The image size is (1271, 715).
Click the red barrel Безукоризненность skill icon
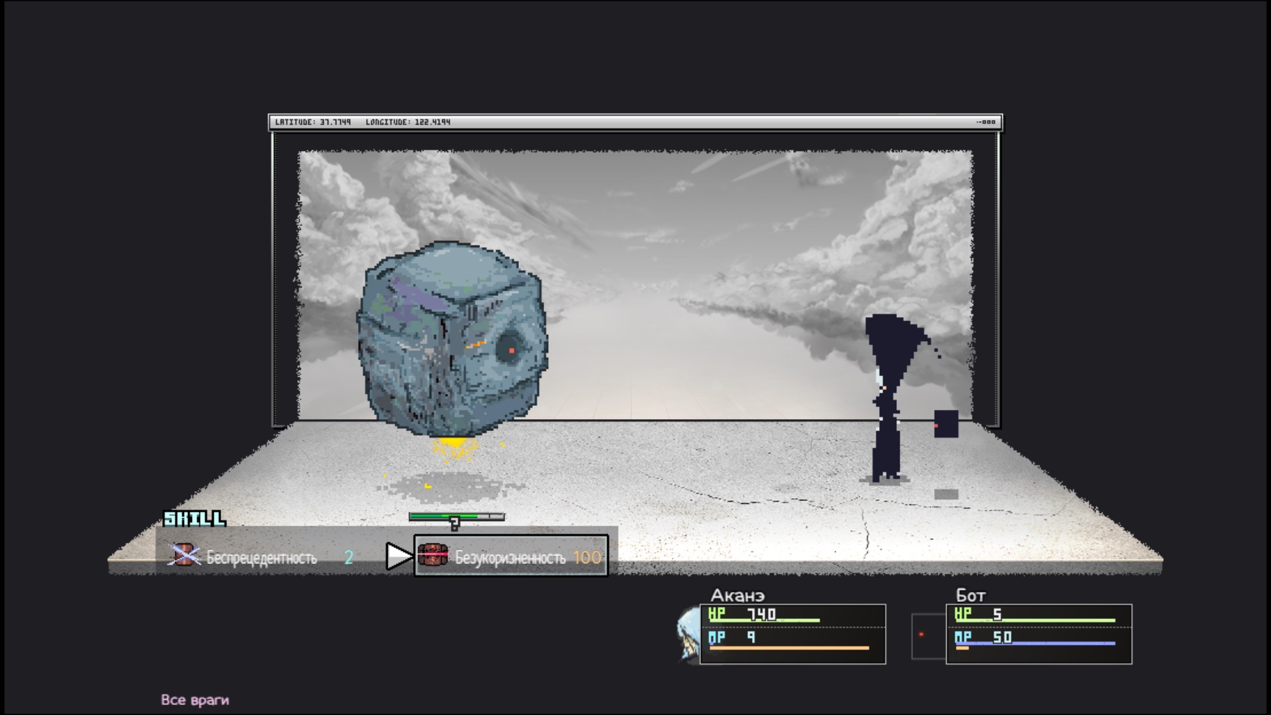pos(433,555)
